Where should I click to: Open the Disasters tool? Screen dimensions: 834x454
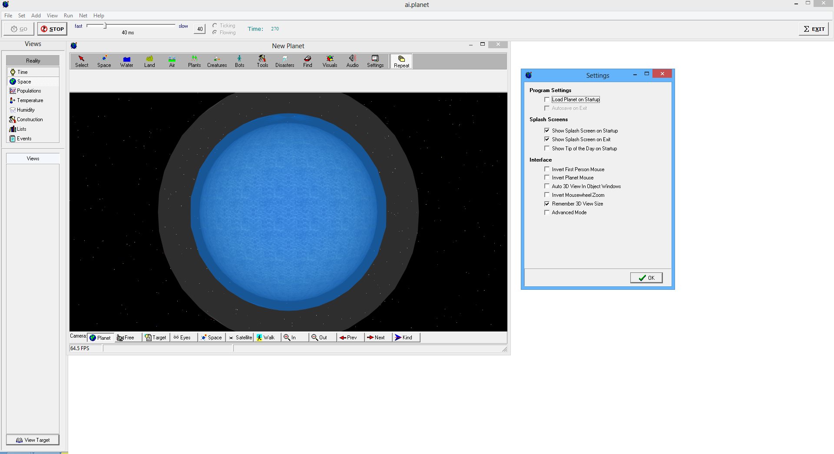[285, 61]
